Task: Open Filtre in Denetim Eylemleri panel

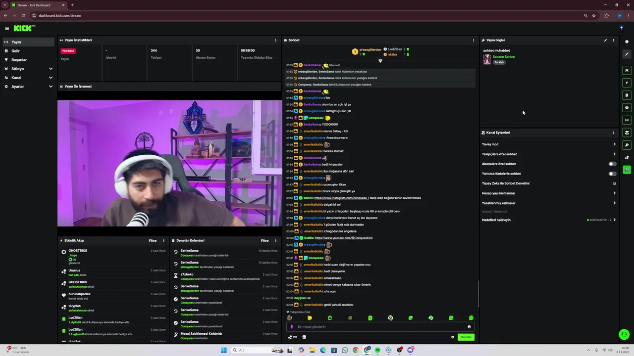Action: coord(264,241)
